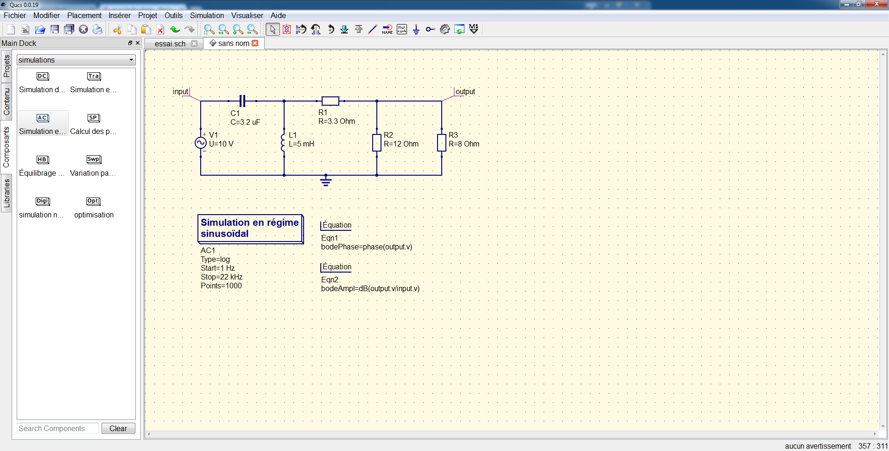The image size is (889, 451).
Task: Expand the simulations category dropdown
Action: pyautogui.click(x=76, y=60)
